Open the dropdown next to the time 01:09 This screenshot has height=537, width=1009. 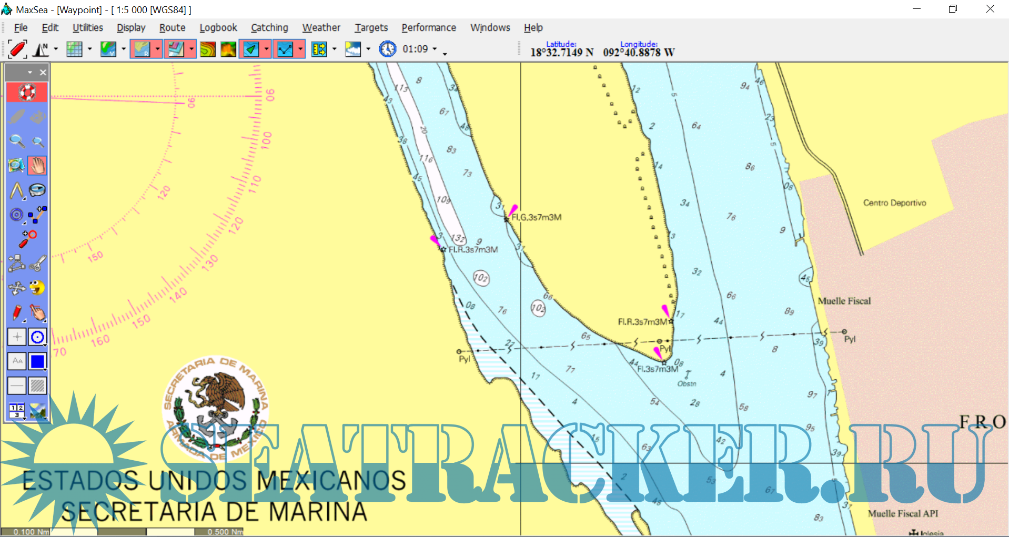tap(435, 49)
